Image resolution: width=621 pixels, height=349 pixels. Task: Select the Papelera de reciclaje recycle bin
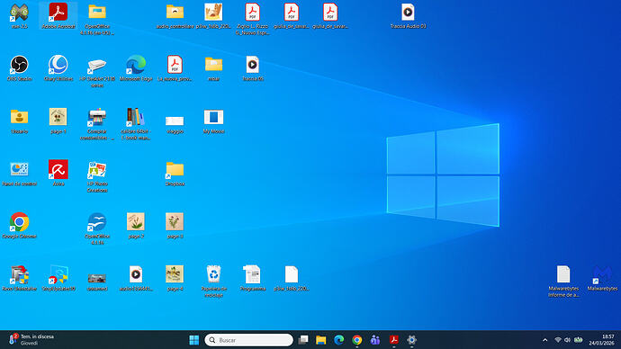[213, 282]
